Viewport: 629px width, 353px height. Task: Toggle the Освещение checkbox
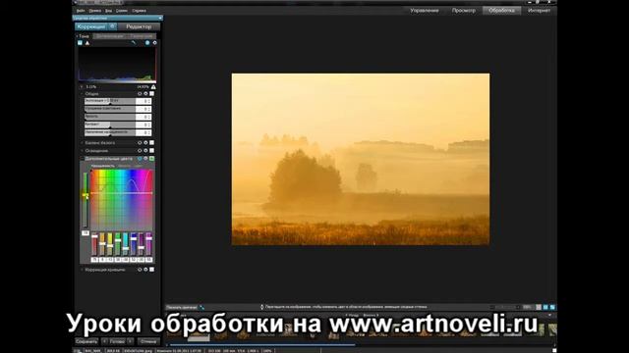coord(151,150)
